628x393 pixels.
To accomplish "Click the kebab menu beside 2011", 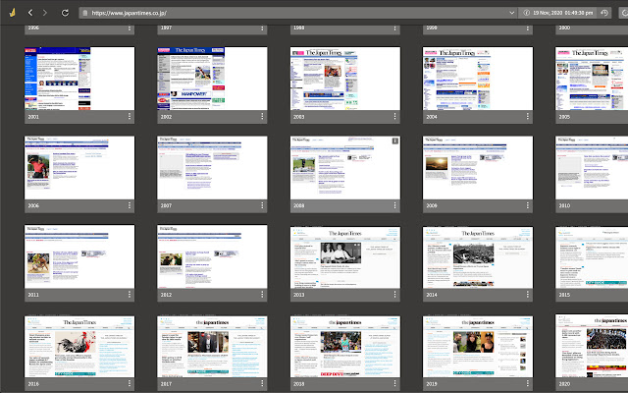I will pos(129,295).
